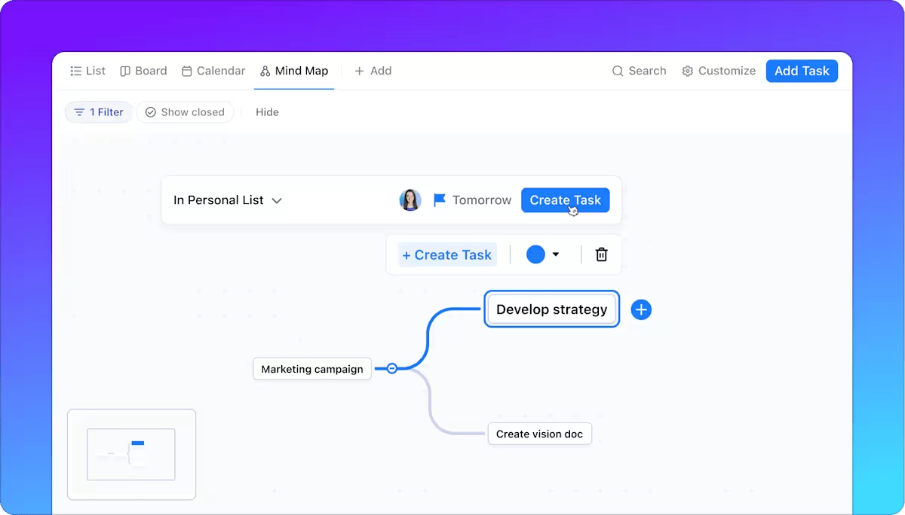This screenshot has height=515, width=905.
Task: Toggle the Show closed filter
Action: pyautogui.click(x=185, y=111)
